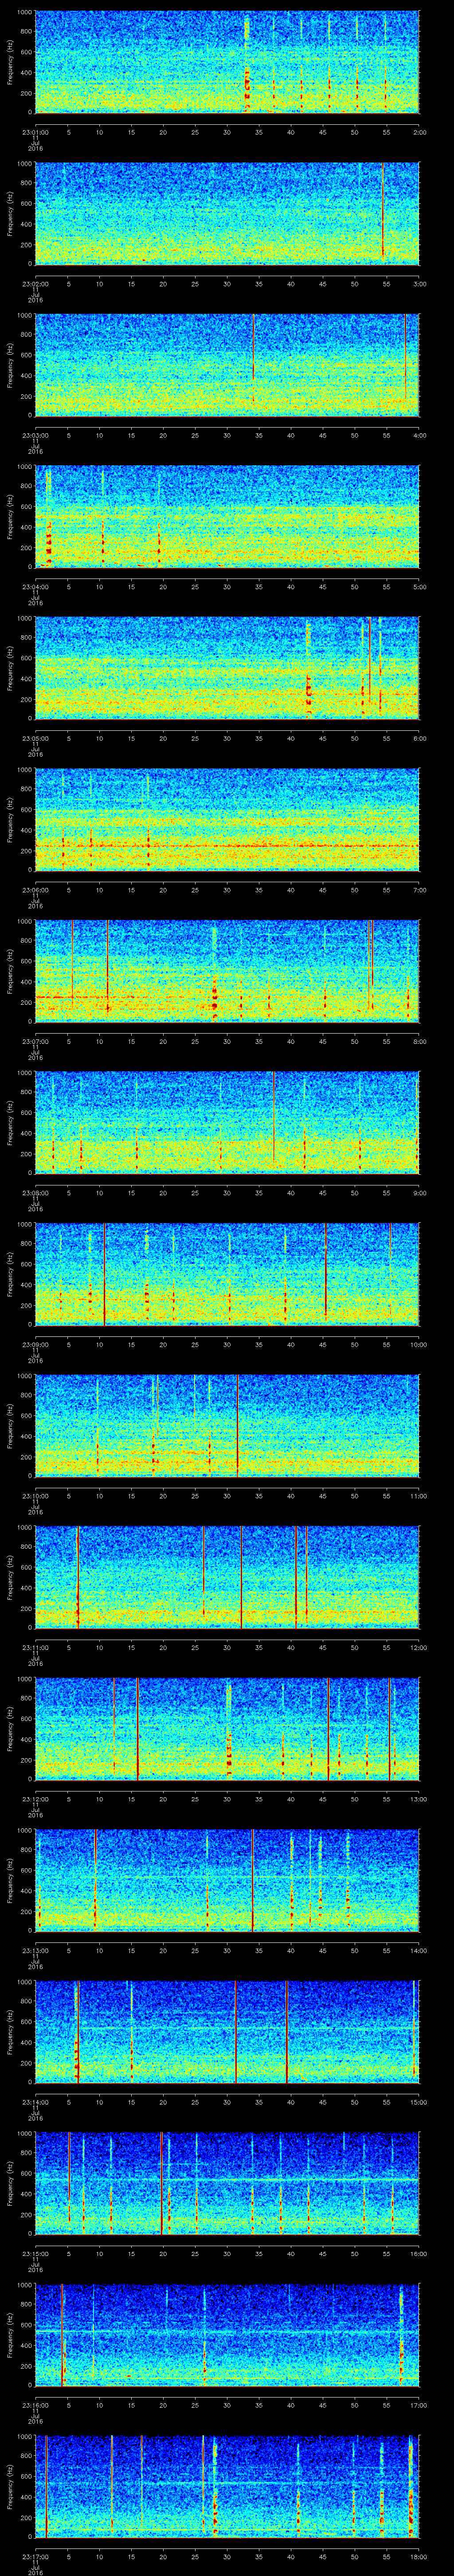Select the spectrogram plot starting at 23:01:00
This screenshot has height=2576, width=454.
tap(227, 62)
